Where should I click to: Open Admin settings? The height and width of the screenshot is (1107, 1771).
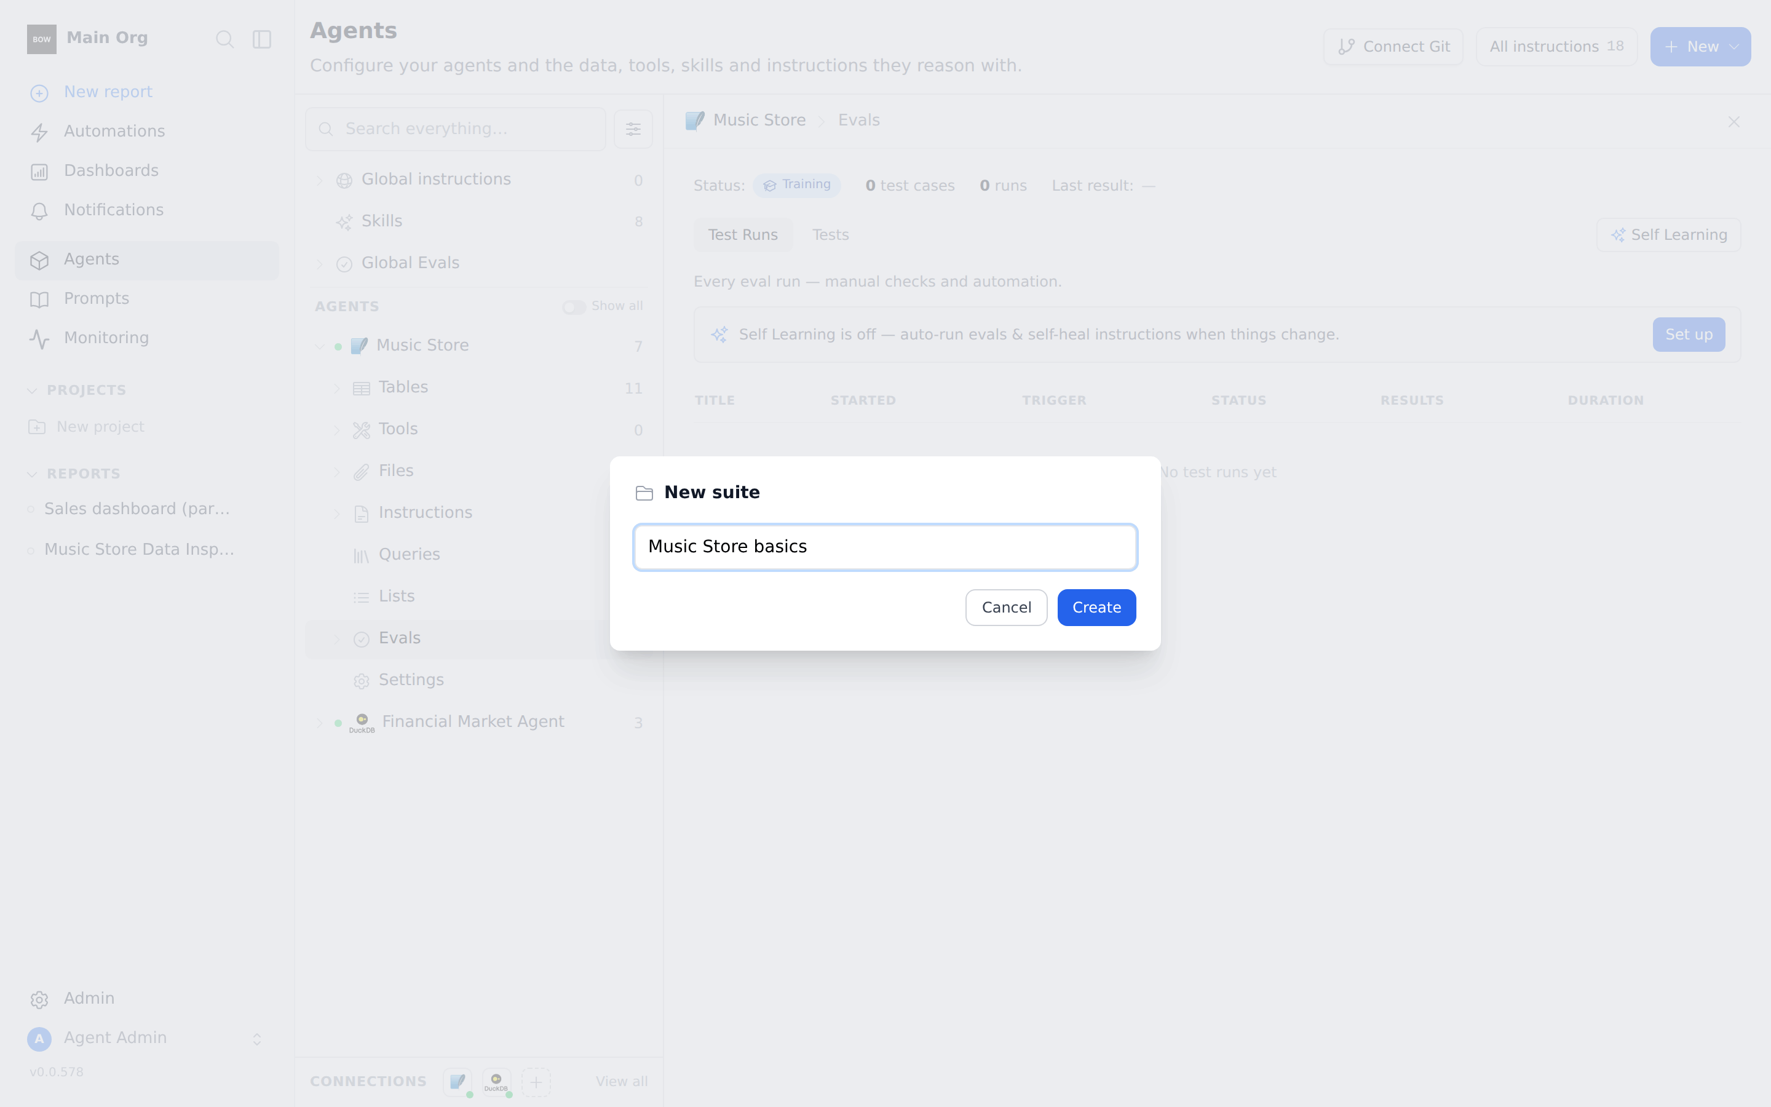89,999
